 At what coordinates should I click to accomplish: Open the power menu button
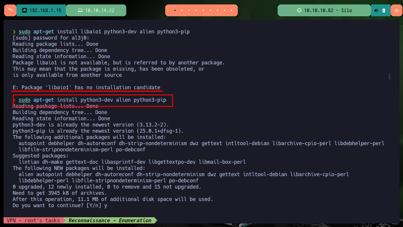(x=397, y=10)
